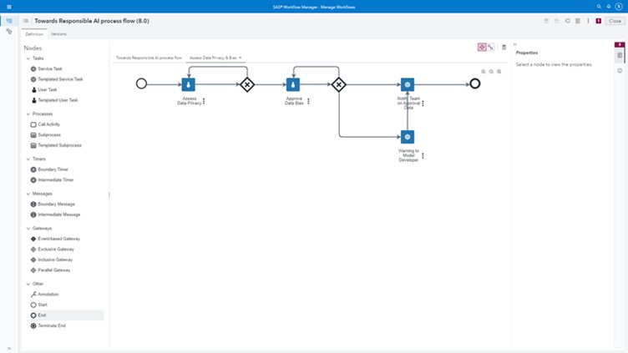Click the zoom in magnifier on canvas
The image size is (628, 353).
tap(484, 72)
